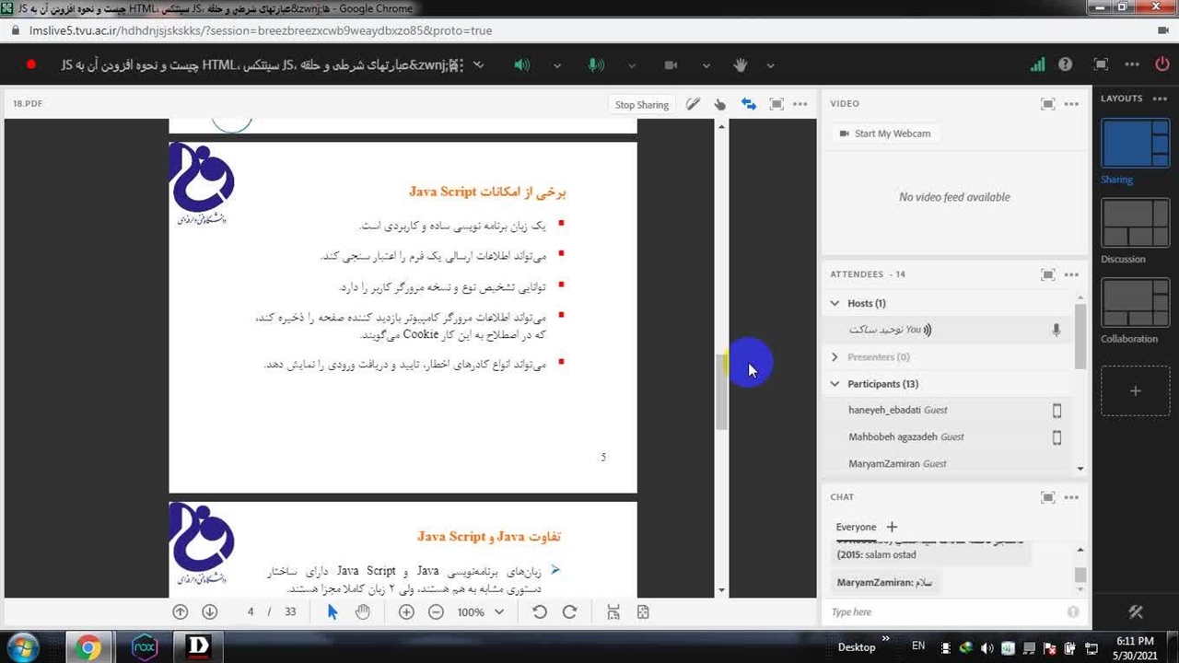Click the chat Type here input field
This screenshot has width=1179, height=663.
tap(944, 612)
